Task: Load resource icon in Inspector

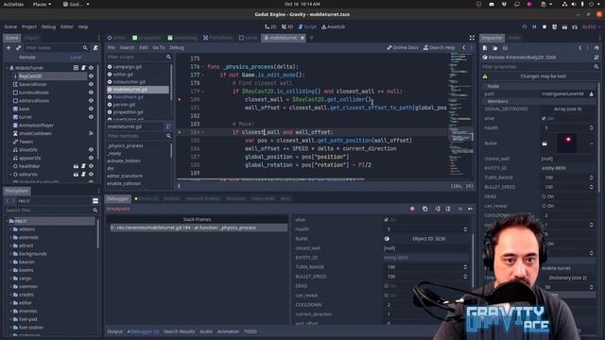Action: [x=495, y=48]
